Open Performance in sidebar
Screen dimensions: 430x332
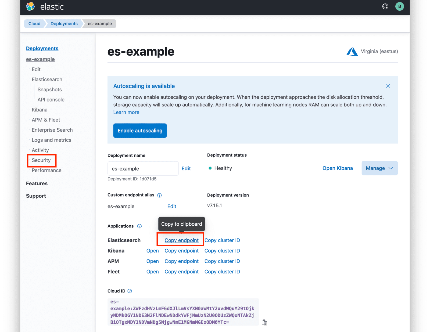point(46,170)
